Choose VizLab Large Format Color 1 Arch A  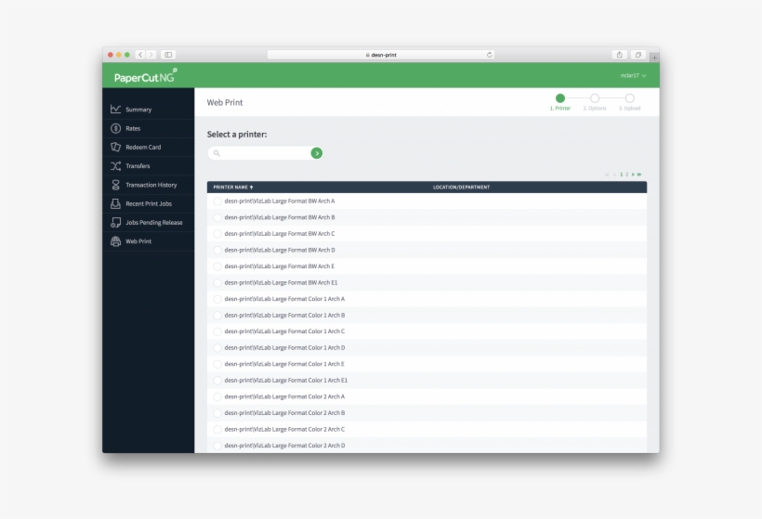tap(217, 299)
